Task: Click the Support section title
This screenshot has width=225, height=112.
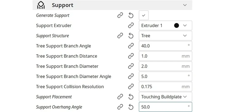Action: [62, 5]
